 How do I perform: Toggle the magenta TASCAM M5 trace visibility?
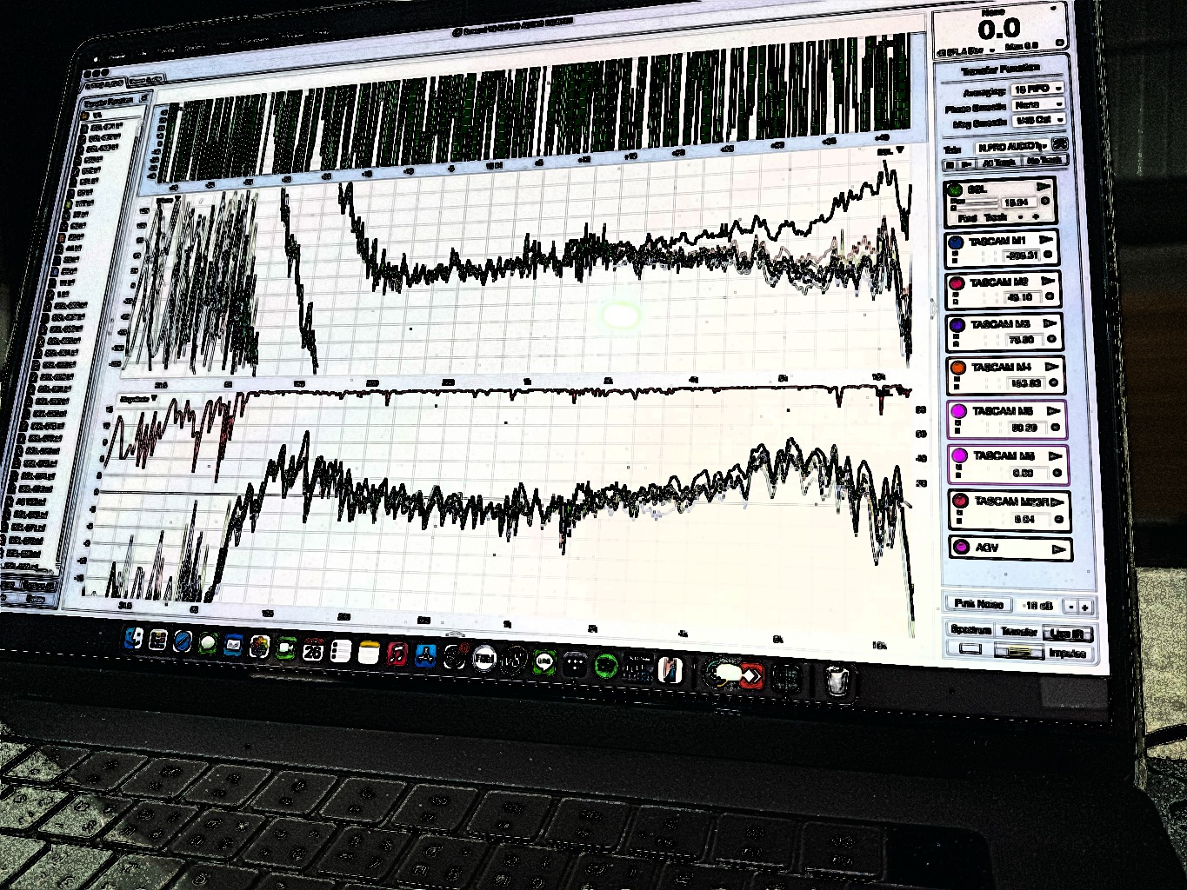coord(958,411)
